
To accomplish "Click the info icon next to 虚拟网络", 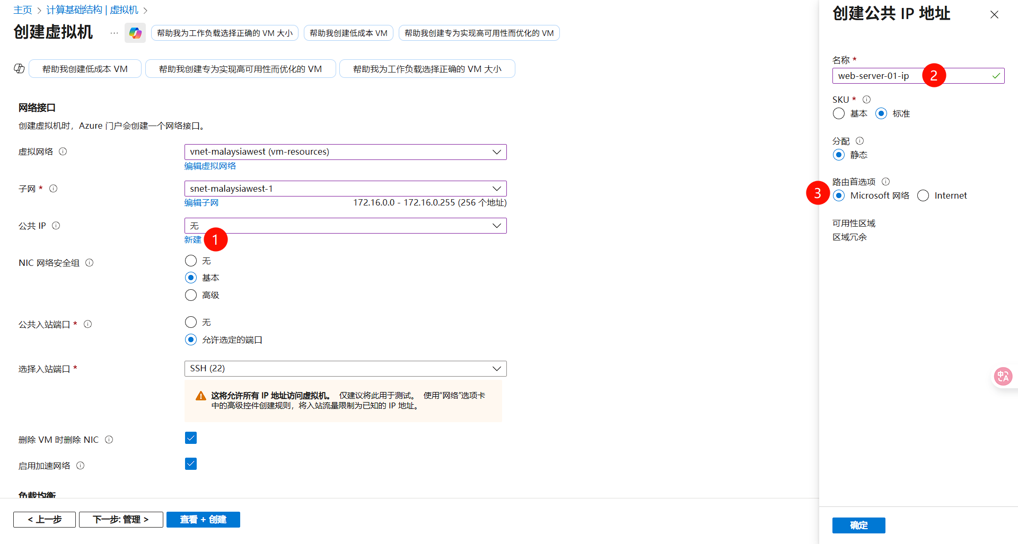I will 63,151.
